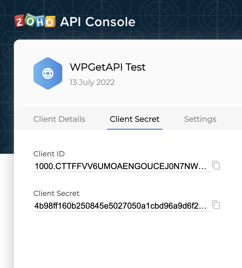Focus the Client Secret value field
The width and height of the screenshot is (242, 268).
122,206
